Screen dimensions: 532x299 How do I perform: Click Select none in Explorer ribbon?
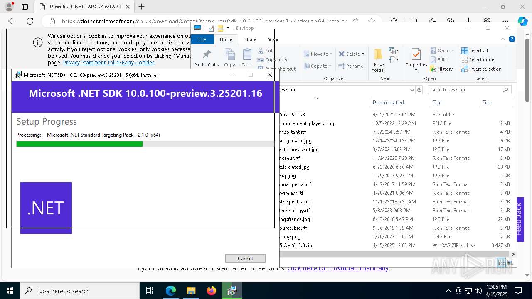pos(478,60)
